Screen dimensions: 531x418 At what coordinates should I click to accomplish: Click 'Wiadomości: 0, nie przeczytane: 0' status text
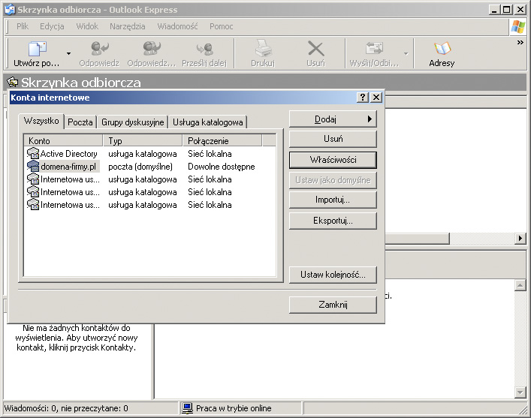[66, 408]
